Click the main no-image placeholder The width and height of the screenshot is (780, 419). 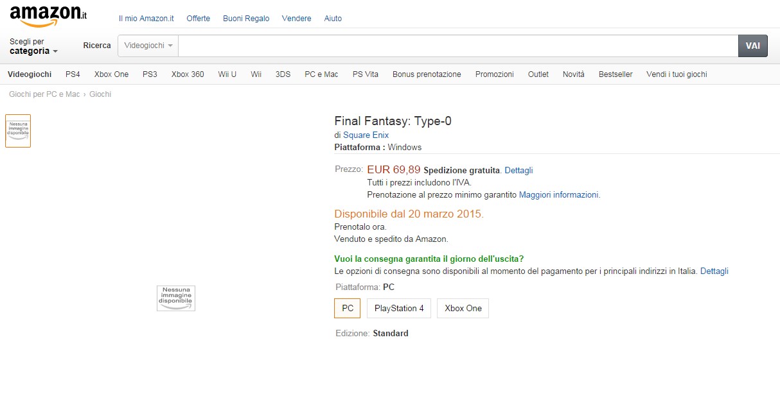click(176, 298)
